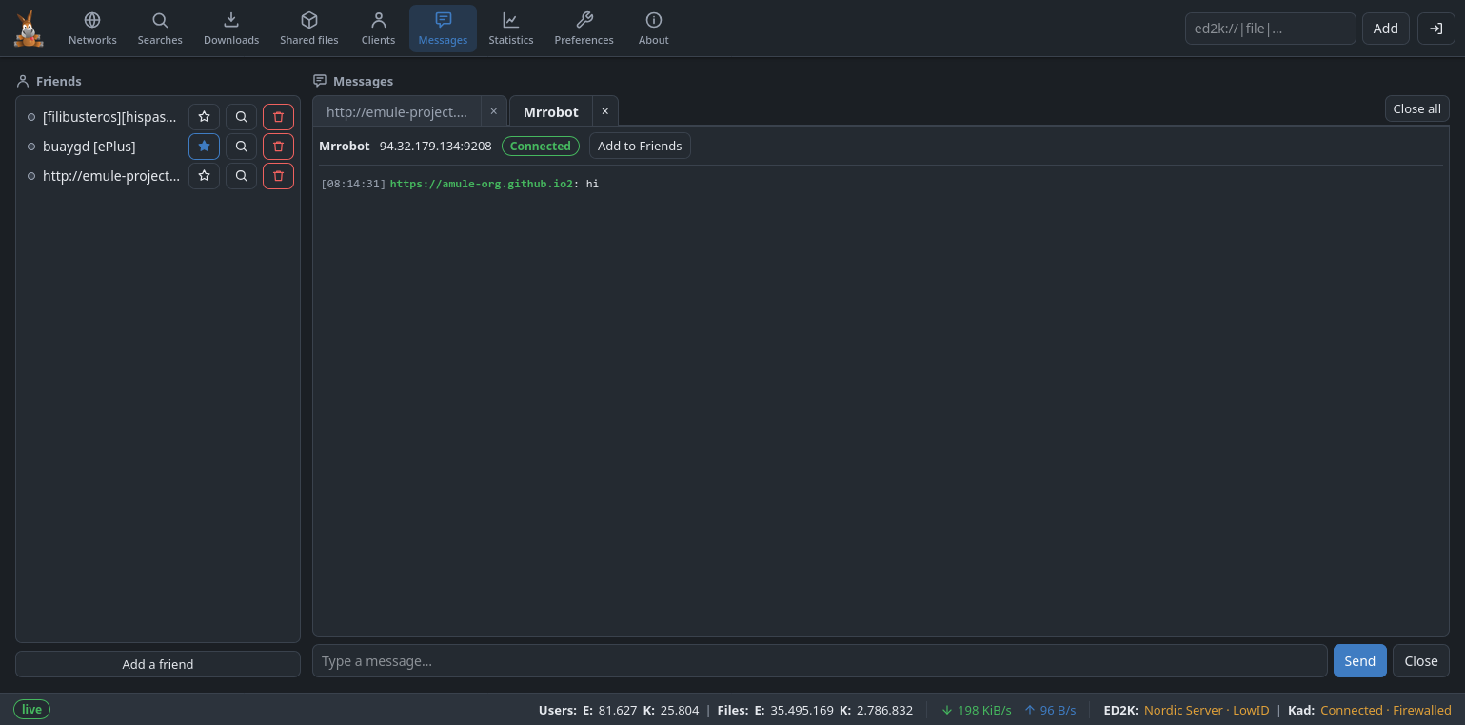
Task: Send the message
Action: click(x=1359, y=661)
